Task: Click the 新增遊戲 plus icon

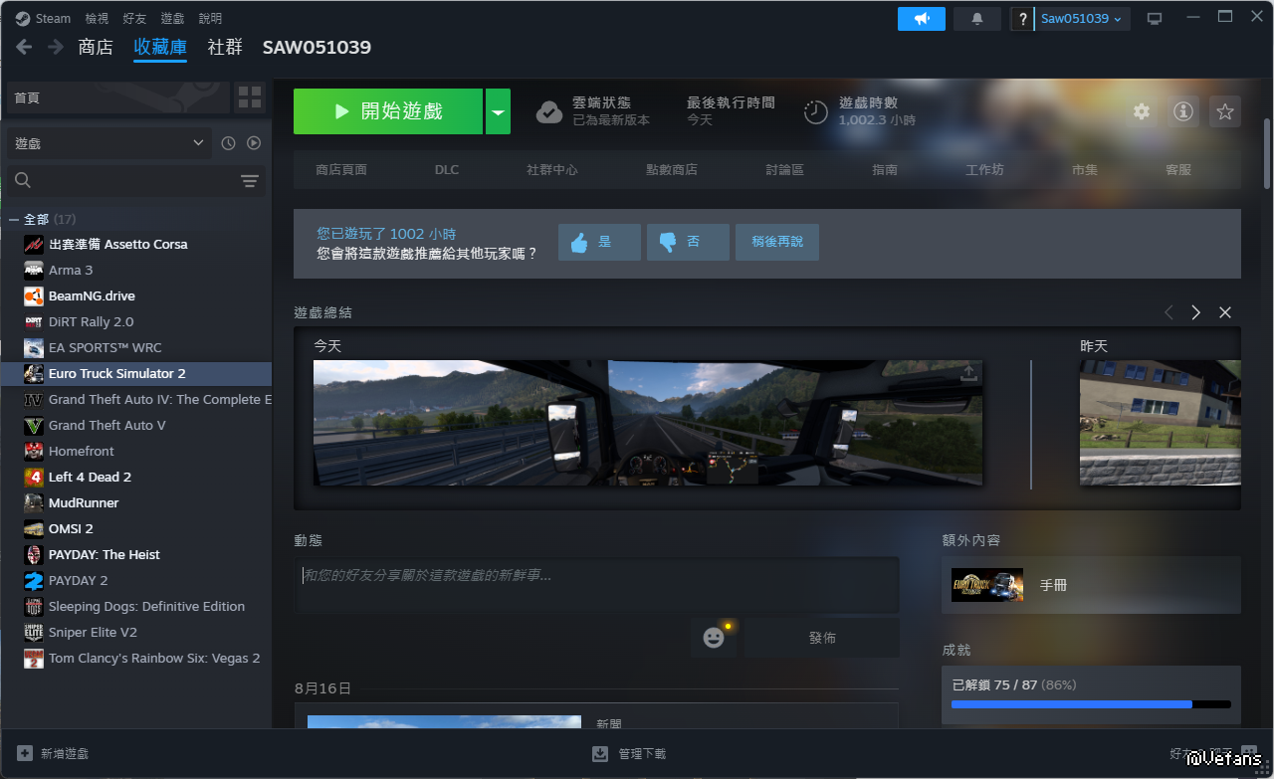Action: [25, 753]
